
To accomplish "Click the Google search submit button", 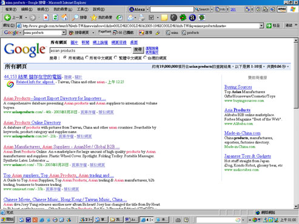I will click(x=138, y=50).
